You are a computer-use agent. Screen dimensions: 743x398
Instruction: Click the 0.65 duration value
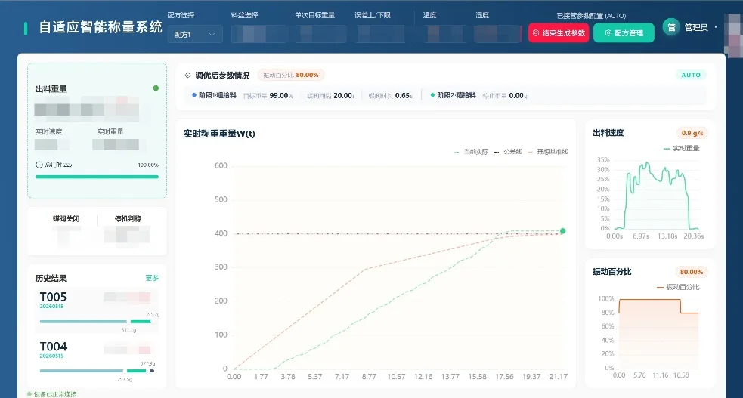(x=402, y=96)
